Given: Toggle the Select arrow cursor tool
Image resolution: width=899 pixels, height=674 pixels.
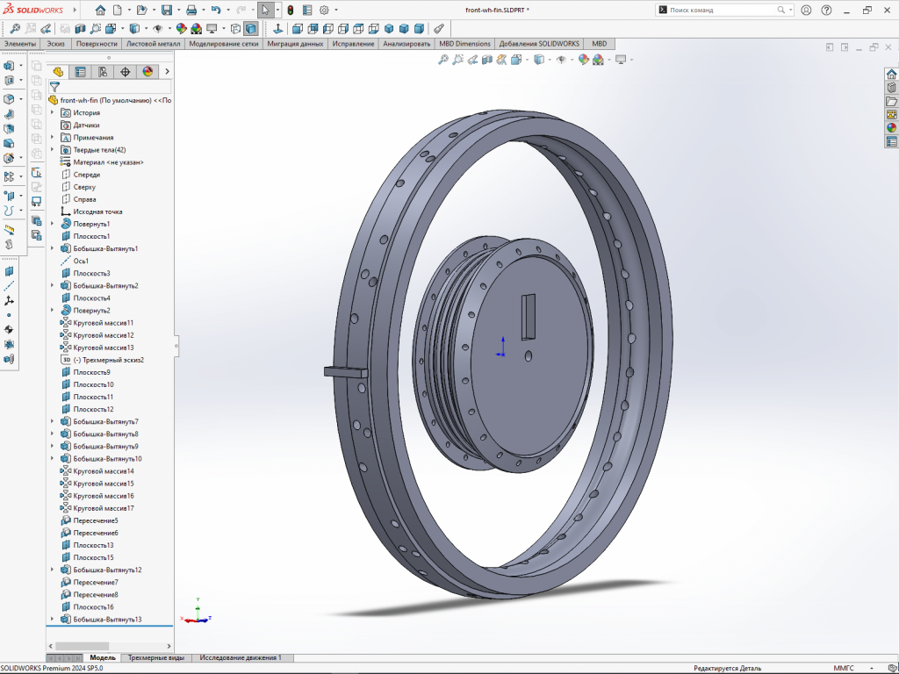Looking at the screenshot, I should click(x=265, y=11).
